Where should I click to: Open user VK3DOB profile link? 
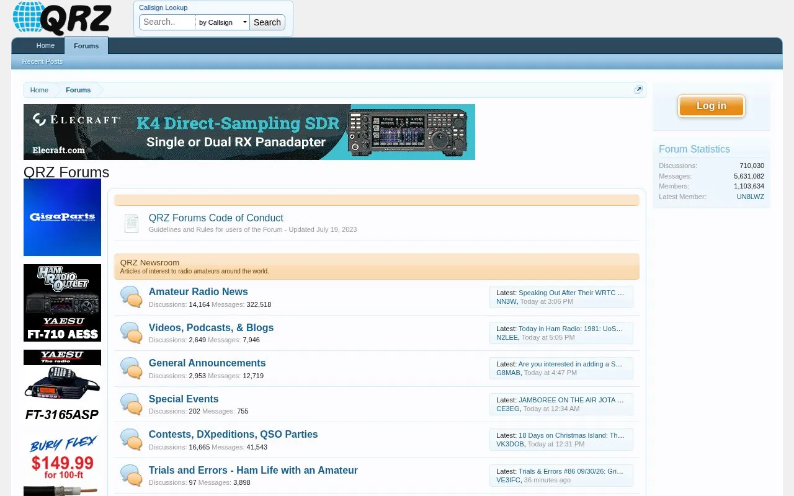511,444
